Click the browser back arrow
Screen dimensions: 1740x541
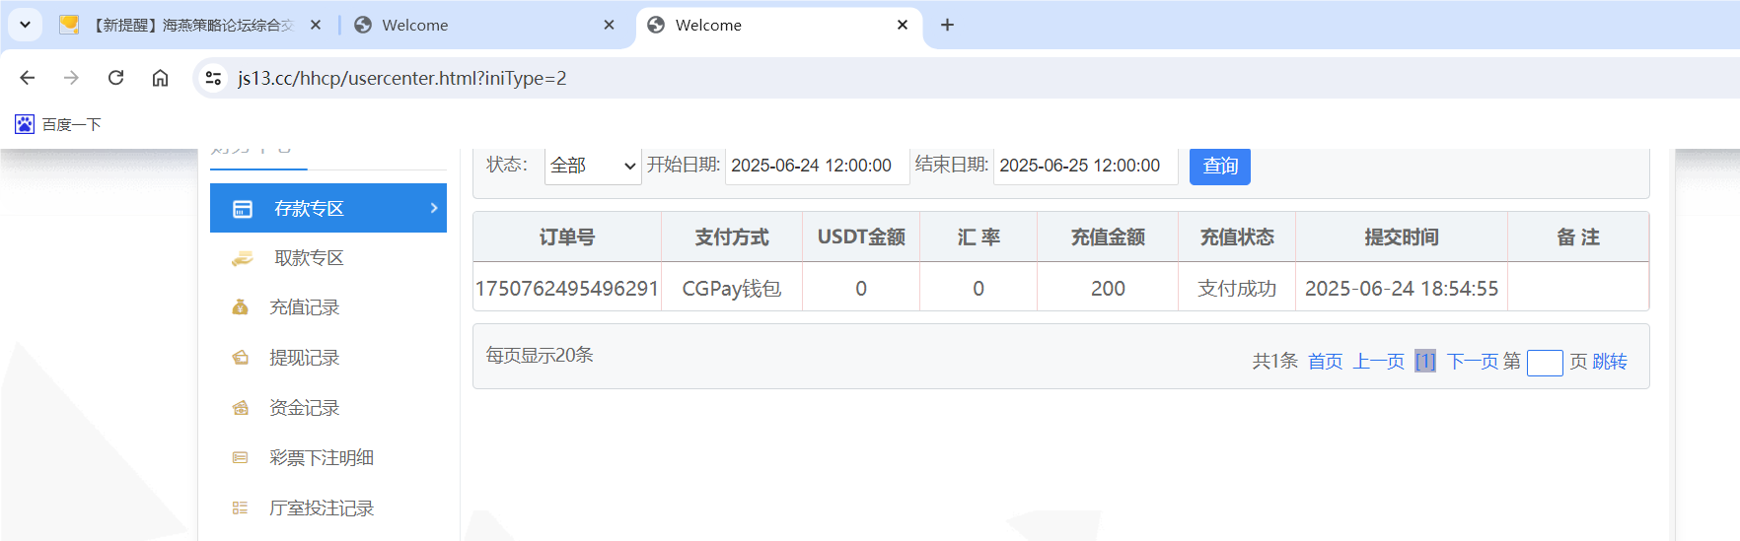[28, 78]
